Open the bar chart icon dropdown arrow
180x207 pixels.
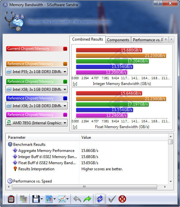pyautogui.click(x=54, y=199)
